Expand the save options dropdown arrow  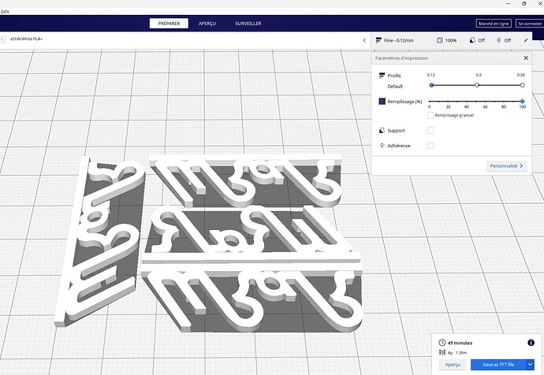(x=530, y=365)
